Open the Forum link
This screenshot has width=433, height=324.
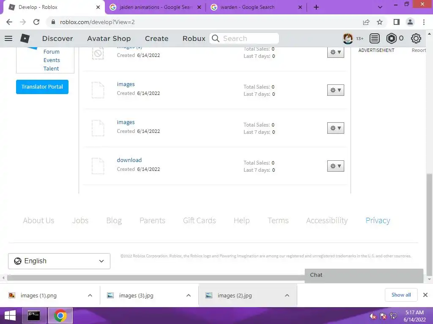point(51,51)
